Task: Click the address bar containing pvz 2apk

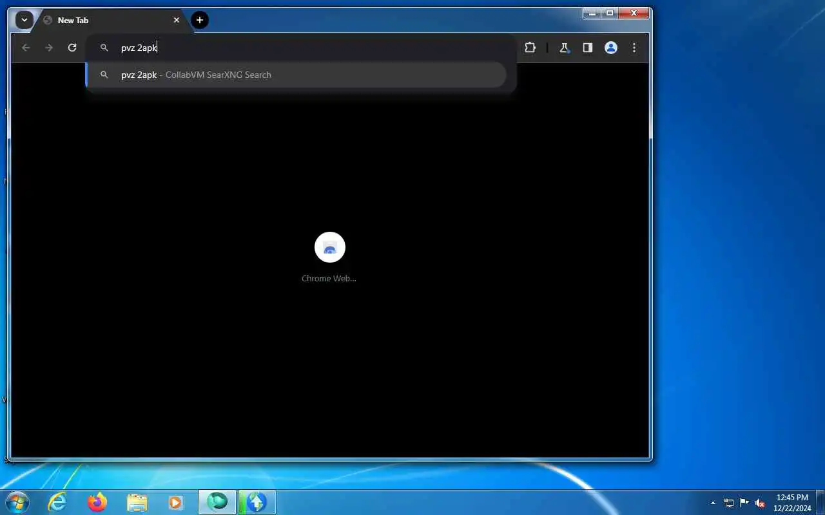Action: tap(301, 48)
